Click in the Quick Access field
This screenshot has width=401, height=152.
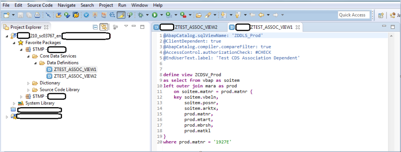[354, 15]
